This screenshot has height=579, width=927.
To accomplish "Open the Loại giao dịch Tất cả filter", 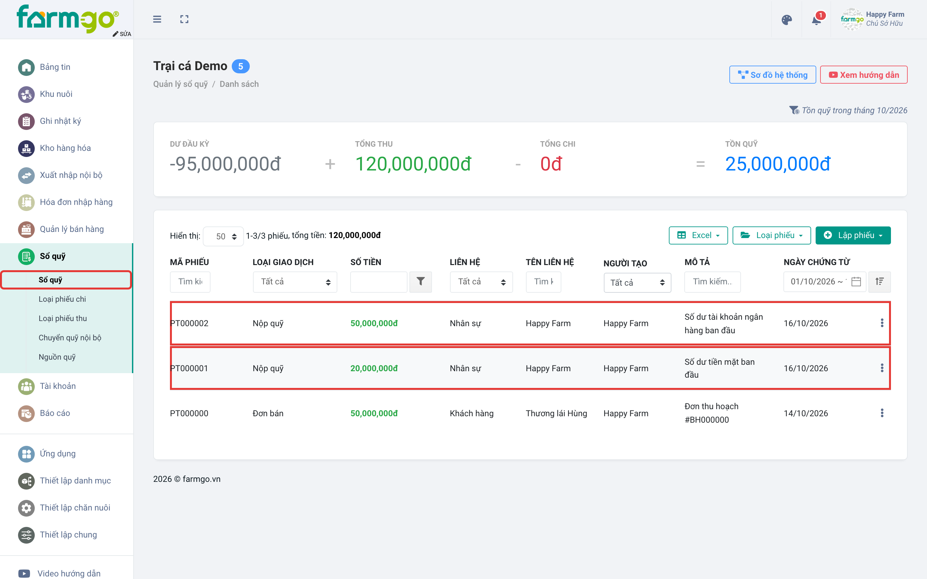I will [295, 282].
